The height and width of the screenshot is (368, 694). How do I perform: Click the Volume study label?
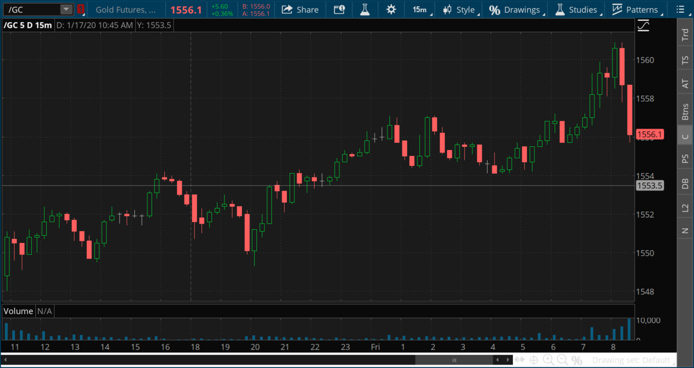pos(19,311)
